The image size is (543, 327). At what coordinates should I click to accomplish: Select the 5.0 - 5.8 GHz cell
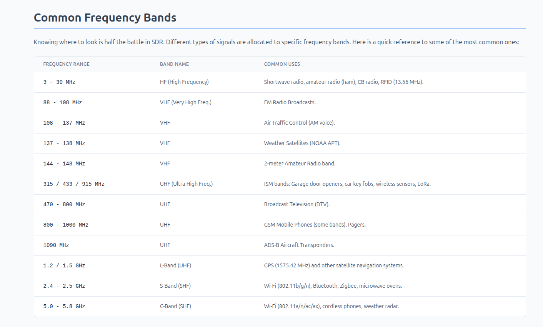coord(64,307)
